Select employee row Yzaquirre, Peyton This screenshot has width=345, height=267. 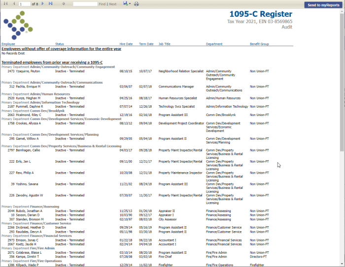(28, 71)
